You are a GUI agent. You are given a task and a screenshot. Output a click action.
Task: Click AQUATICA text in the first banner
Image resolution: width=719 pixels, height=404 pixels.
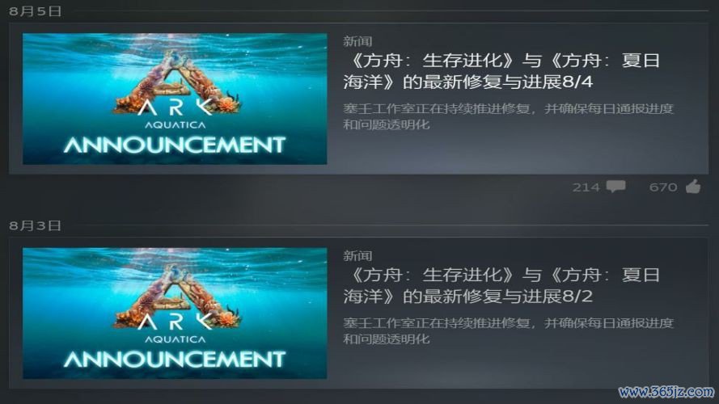(176, 124)
